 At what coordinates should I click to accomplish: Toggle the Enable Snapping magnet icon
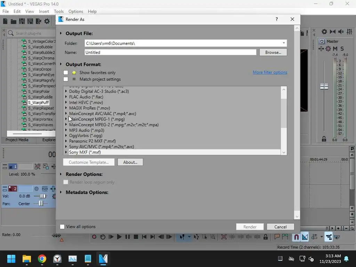[296, 237]
